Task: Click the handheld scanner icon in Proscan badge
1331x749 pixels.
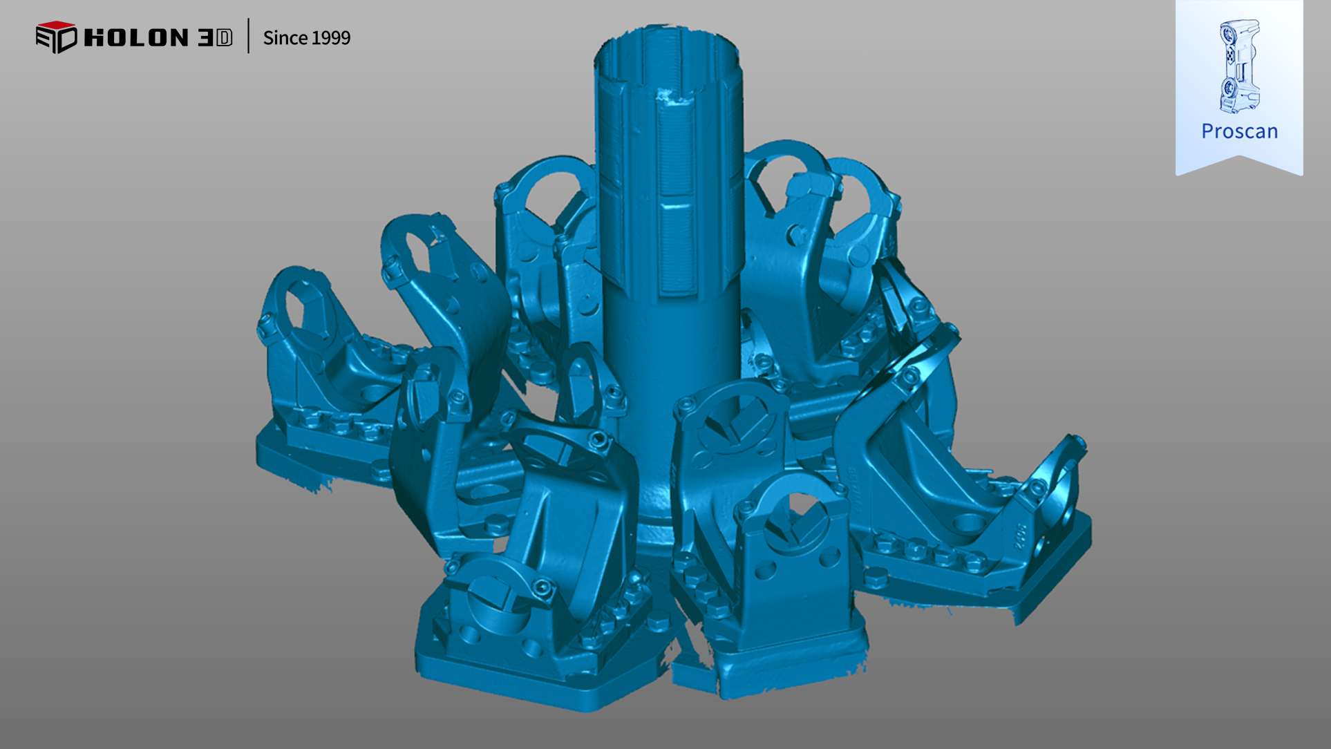Action: tap(1238, 66)
